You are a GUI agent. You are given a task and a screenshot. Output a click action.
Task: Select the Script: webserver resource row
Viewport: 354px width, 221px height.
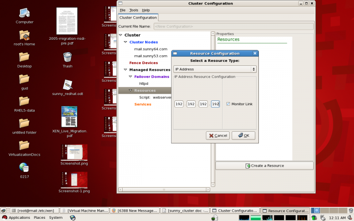point(155,97)
